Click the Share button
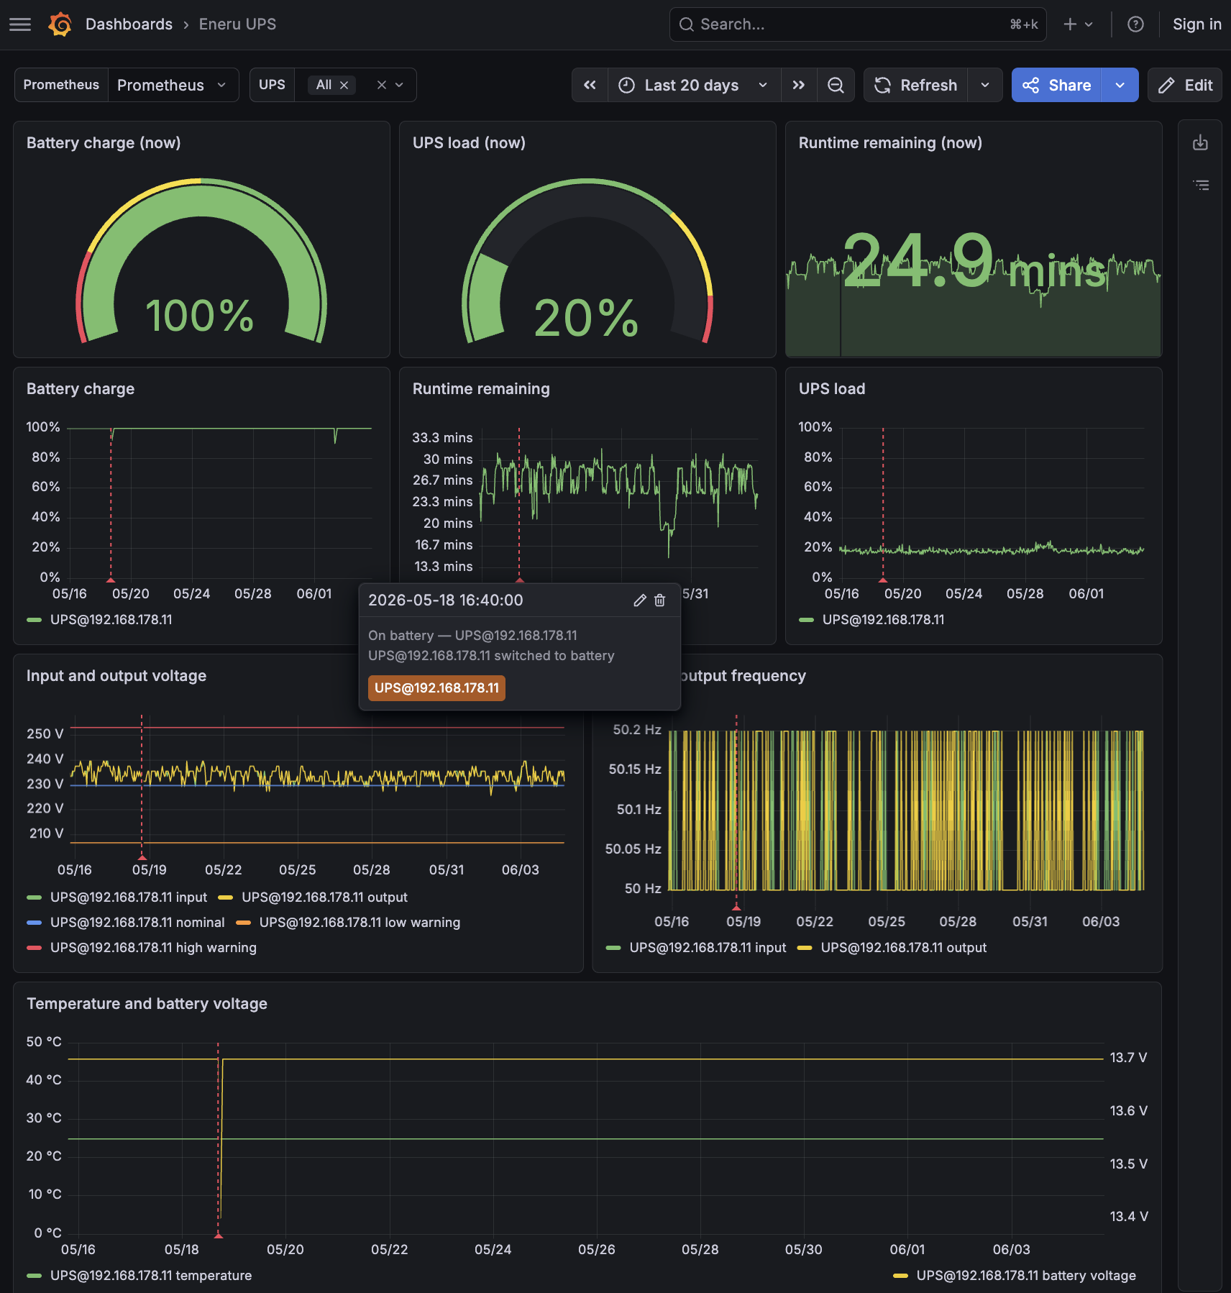1231x1293 pixels. coord(1056,85)
